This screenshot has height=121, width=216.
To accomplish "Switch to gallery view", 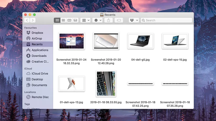I will point(75,20).
